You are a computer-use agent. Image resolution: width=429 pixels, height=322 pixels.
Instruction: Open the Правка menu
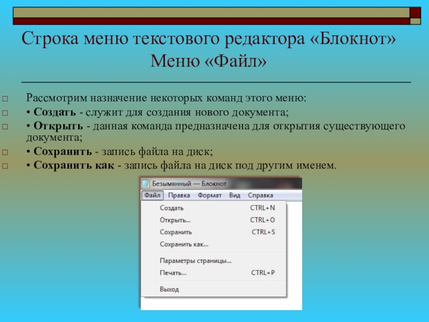[179, 195]
